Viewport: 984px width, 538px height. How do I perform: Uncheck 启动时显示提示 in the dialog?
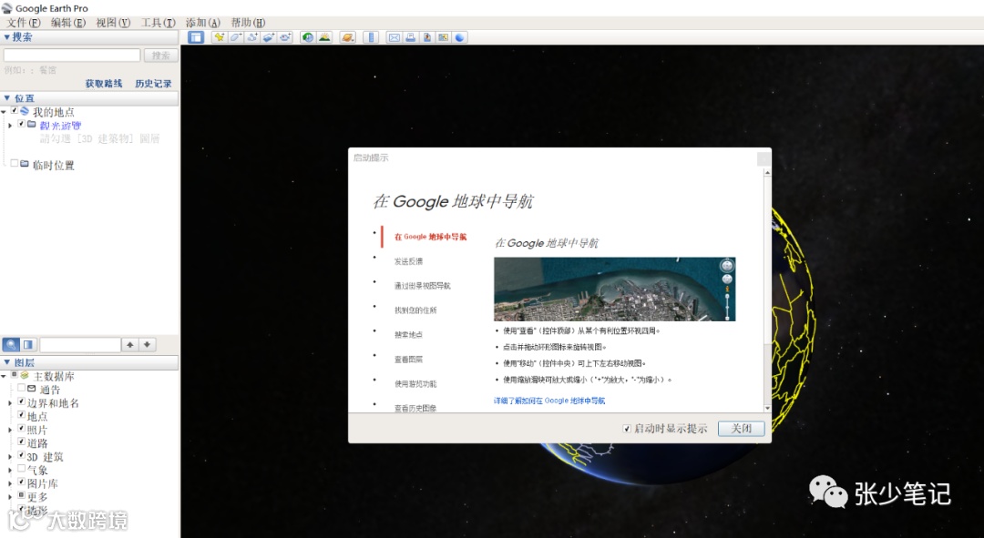[626, 428]
